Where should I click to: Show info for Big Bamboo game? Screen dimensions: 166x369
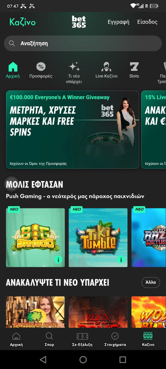(58, 260)
